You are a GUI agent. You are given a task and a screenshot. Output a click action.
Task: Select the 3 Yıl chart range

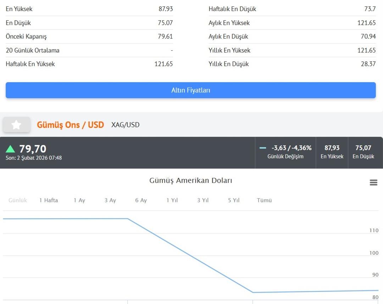(203, 200)
